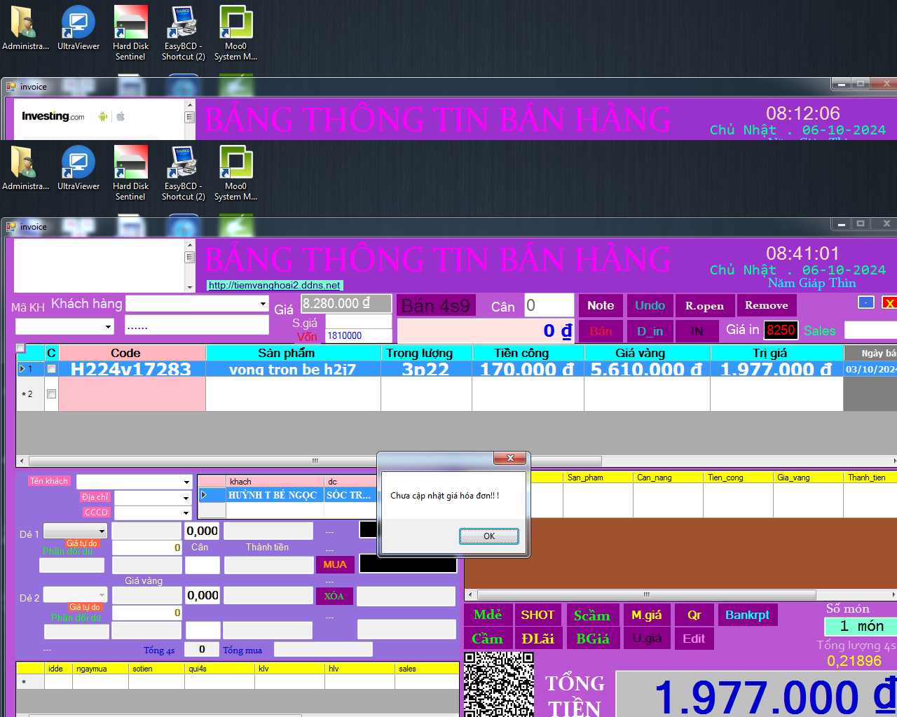Click the QR code image
This screenshot has width=897, height=717.
click(x=498, y=683)
